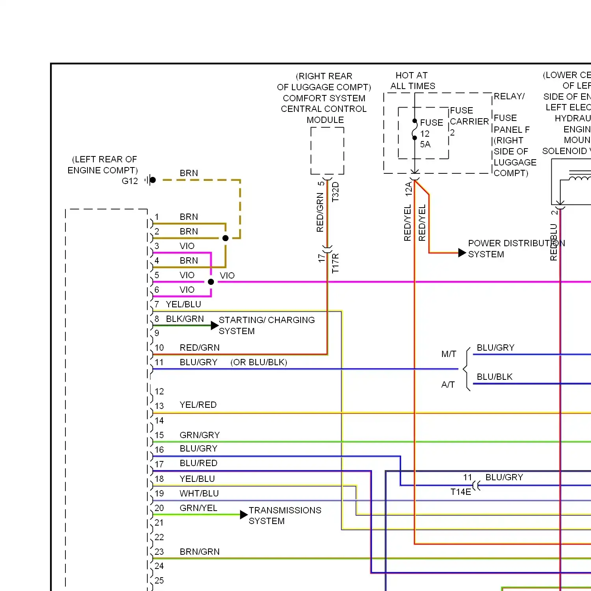This screenshot has height=591, width=591.
Task: Click the "HOT AT ALL TIMES" heading
Action: pyautogui.click(x=413, y=80)
